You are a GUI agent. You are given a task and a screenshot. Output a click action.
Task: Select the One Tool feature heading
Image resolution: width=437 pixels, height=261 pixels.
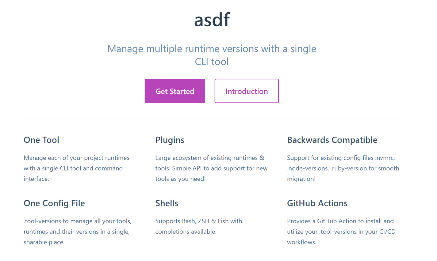pyautogui.click(x=41, y=140)
